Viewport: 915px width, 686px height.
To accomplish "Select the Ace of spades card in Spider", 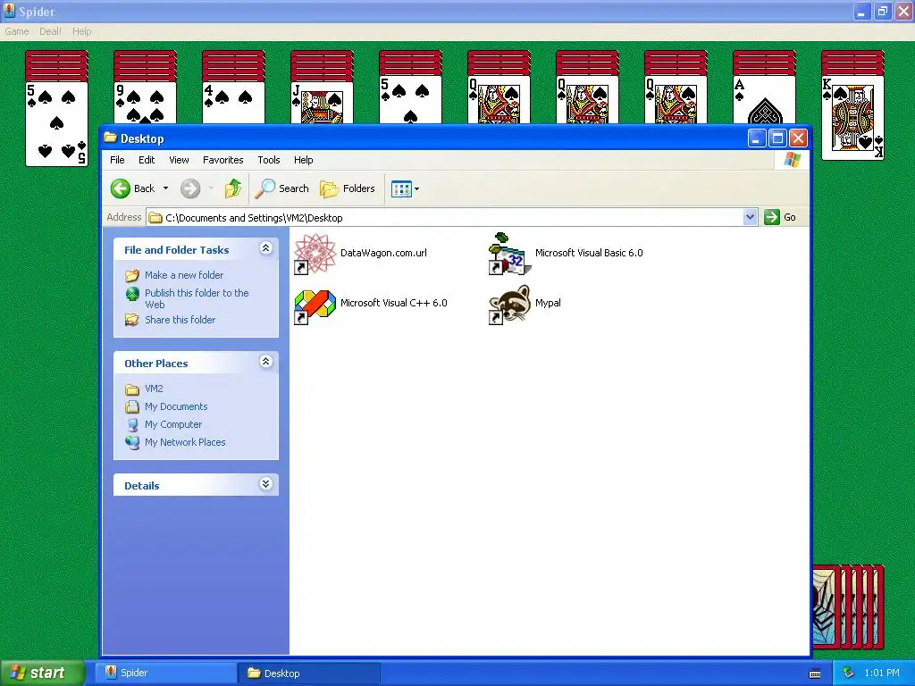I will (x=764, y=100).
